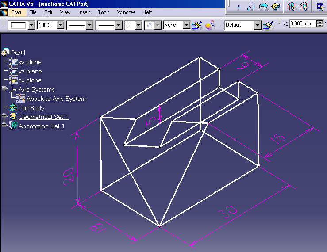Select the Curve filter icon
Screen dimensions: 327x252
click(251, 6)
